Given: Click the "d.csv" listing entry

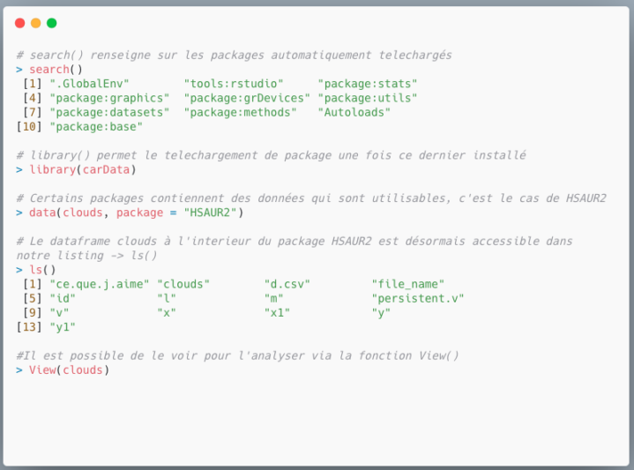Looking at the screenshot, I should [x=287, y=284].
